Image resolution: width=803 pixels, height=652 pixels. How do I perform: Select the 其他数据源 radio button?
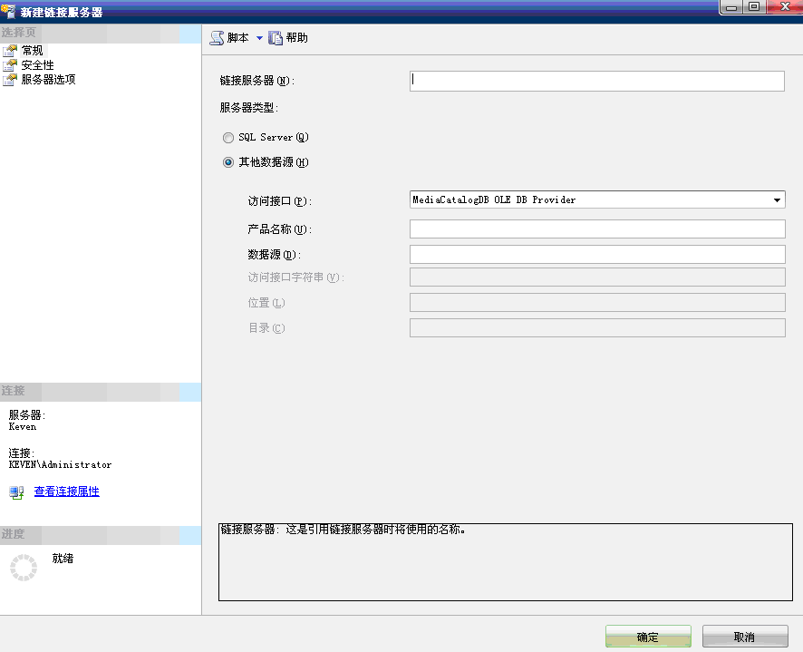[228, 162]
